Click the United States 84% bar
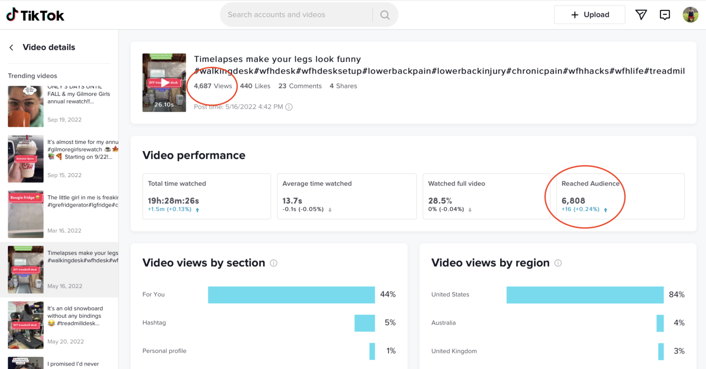Screen dimensions: 706x369 click(x=585, y=295)
